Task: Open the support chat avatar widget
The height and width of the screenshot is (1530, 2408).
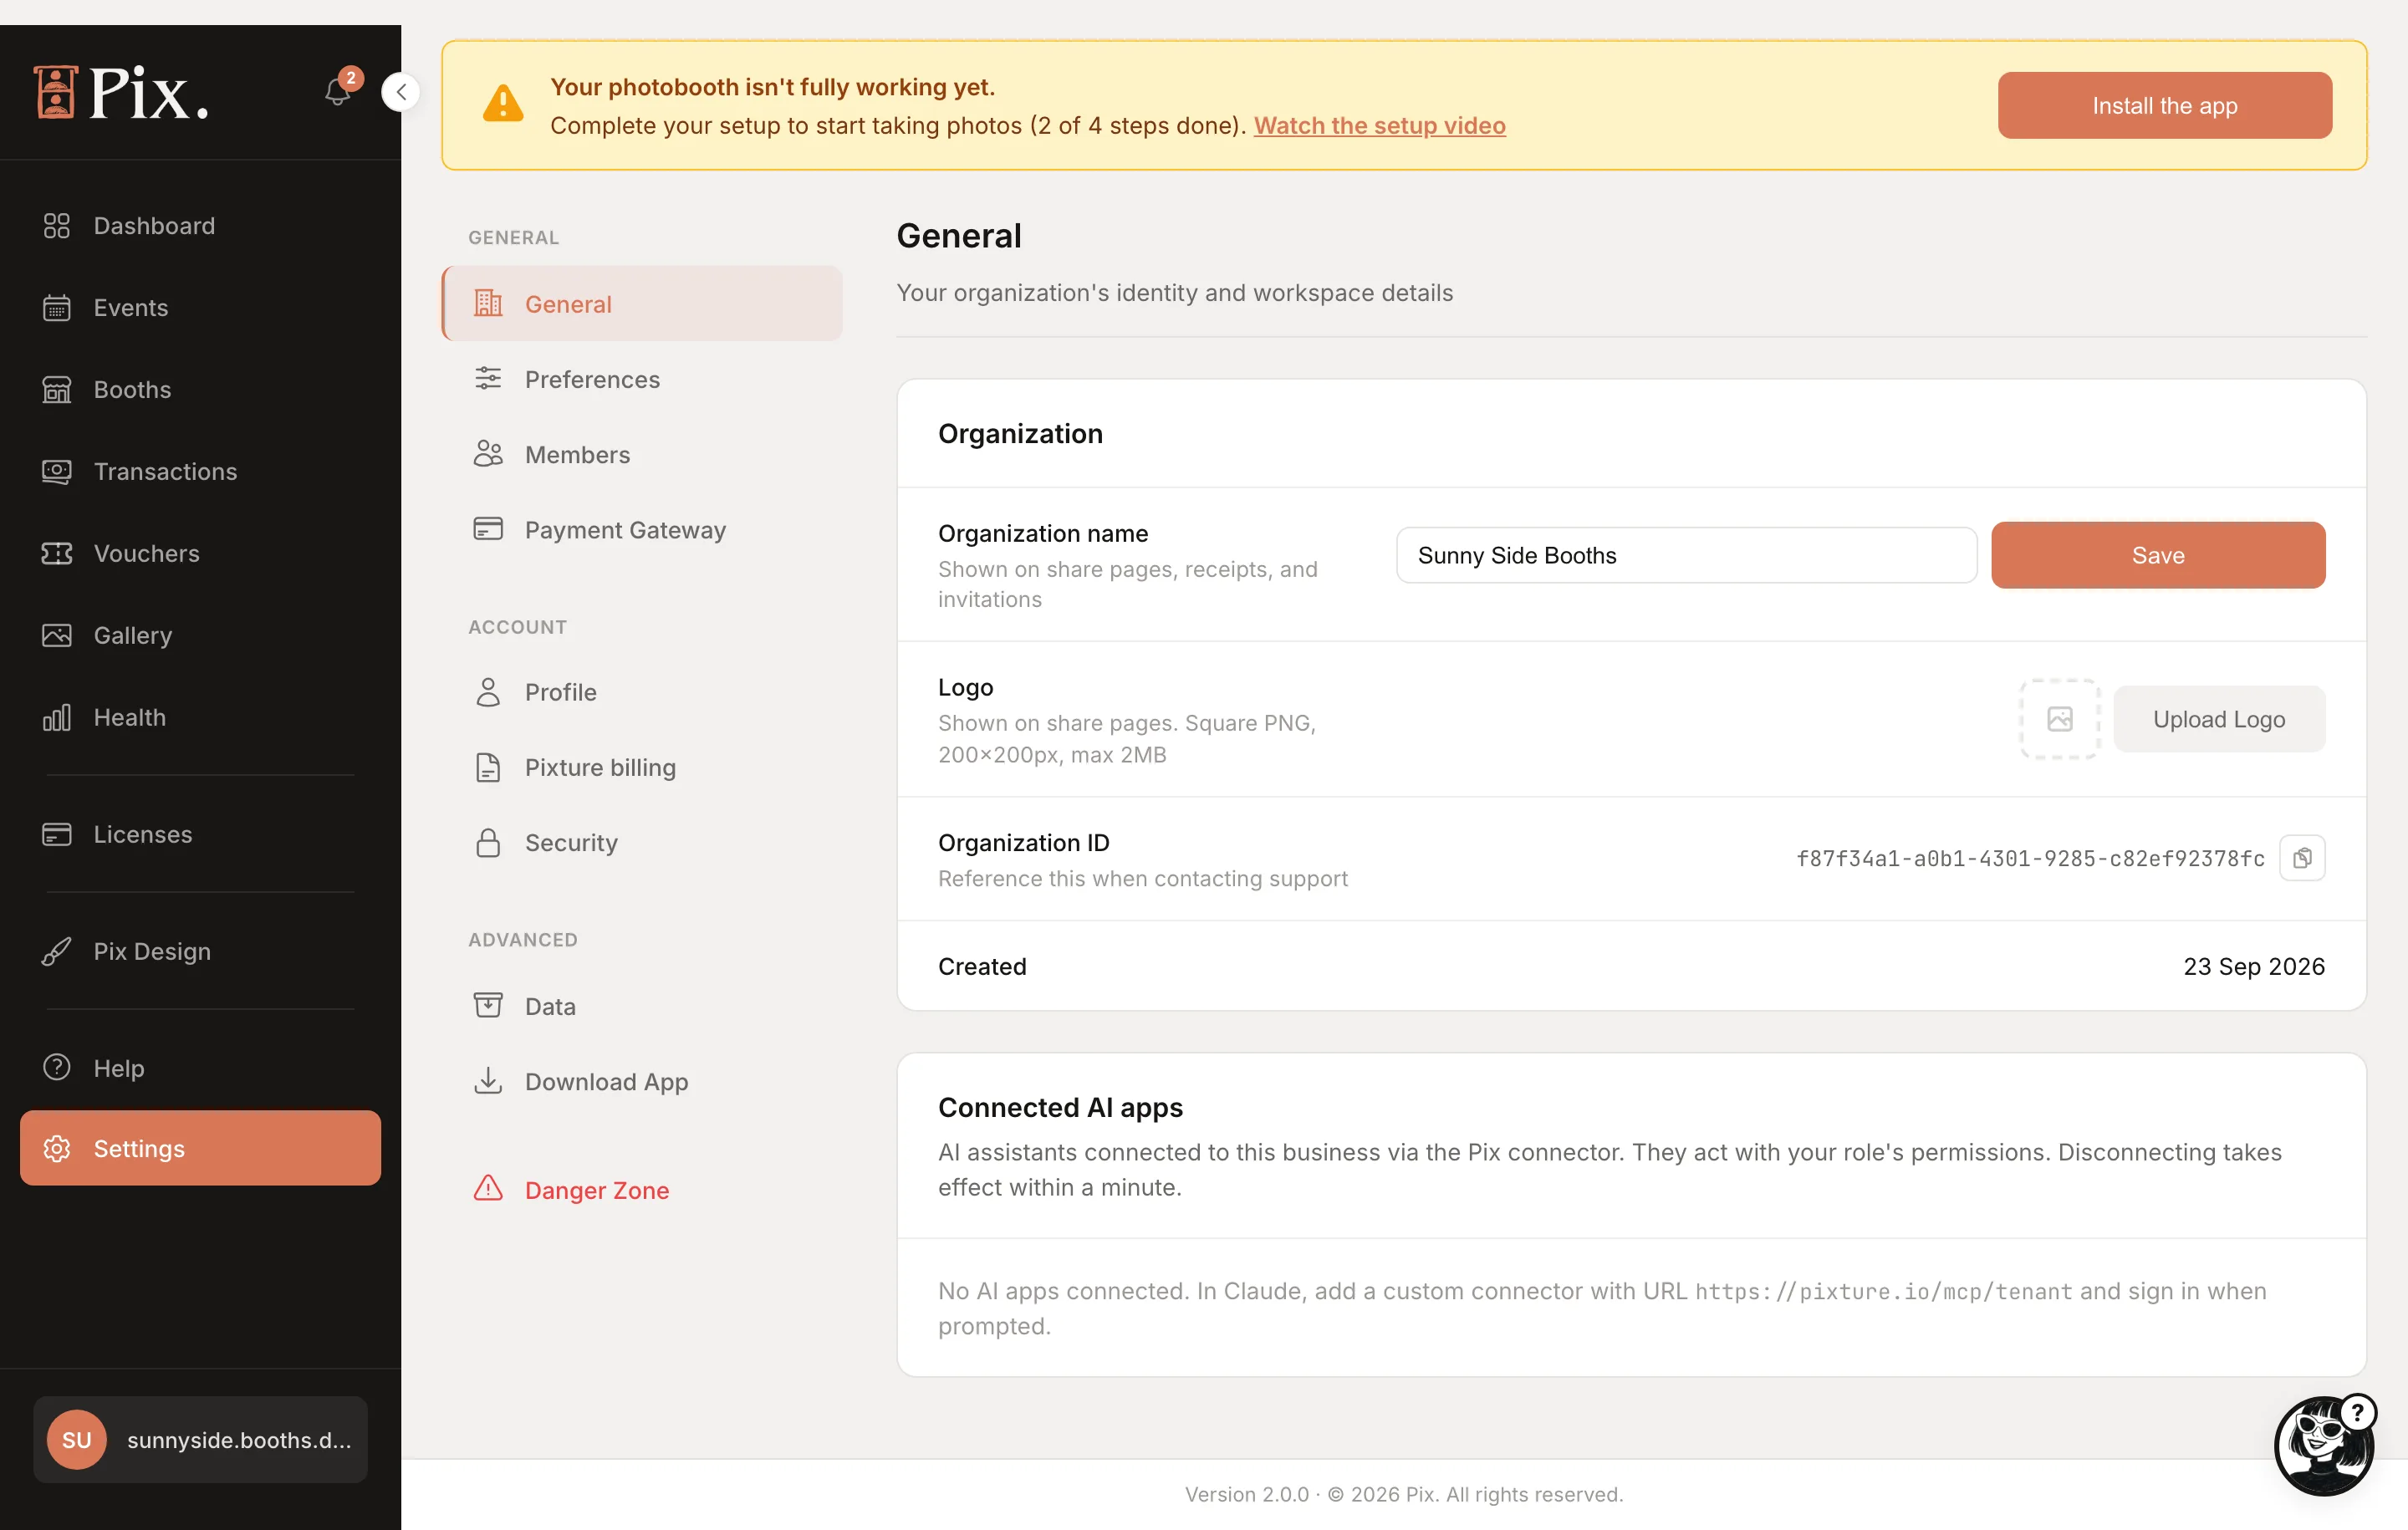Action: pos(2325,1446)
